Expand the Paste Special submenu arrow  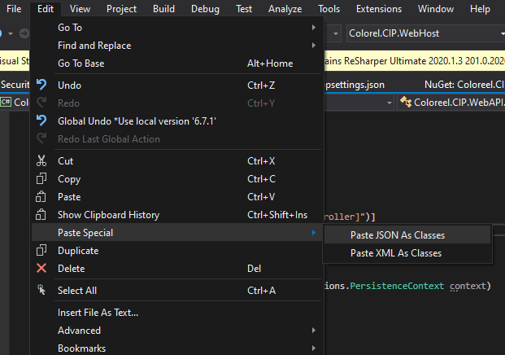coord(314,233)
